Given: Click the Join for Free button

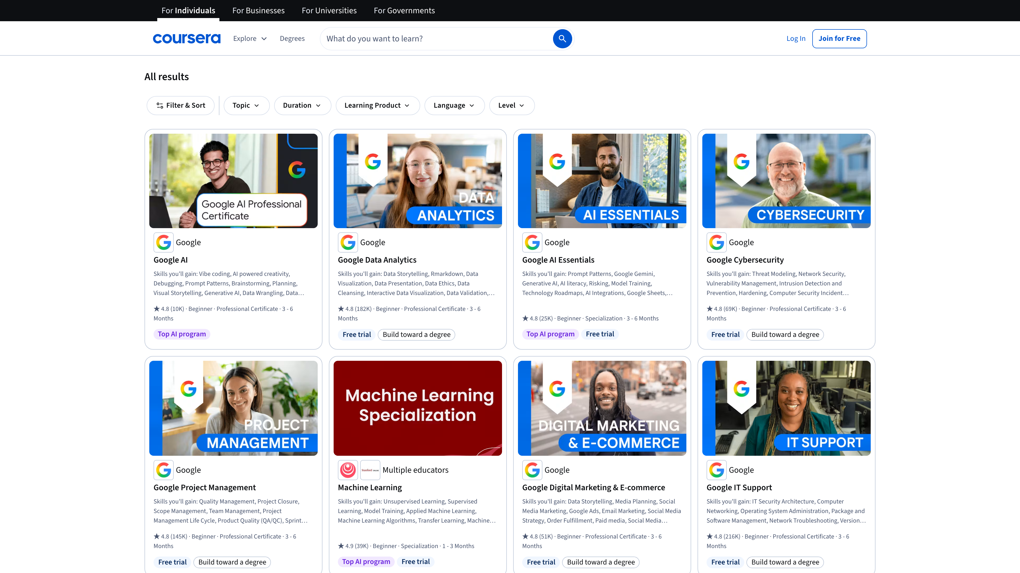Looking at the screenshot, I should click(x=839, y=38).
